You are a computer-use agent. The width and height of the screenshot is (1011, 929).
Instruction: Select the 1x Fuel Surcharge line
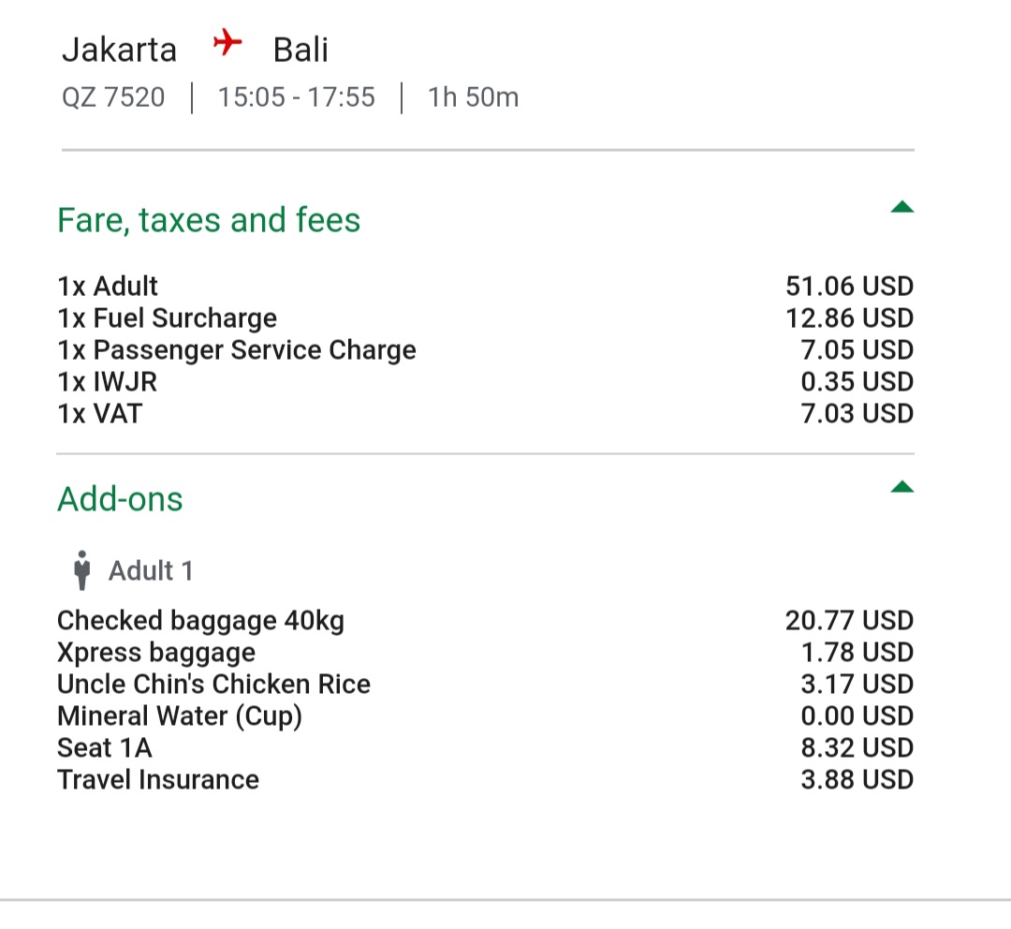486,318
